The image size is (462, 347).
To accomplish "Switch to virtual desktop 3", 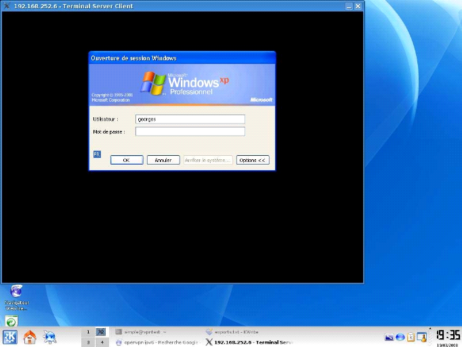I will [x=88, y=342].
